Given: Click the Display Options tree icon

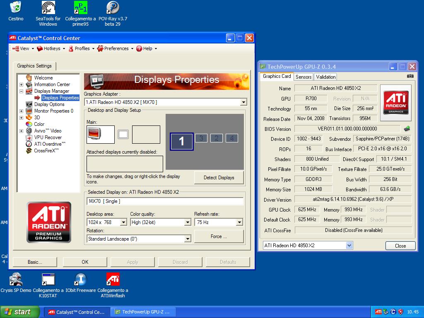Looking at the screenshot, I should pos(29,104).
